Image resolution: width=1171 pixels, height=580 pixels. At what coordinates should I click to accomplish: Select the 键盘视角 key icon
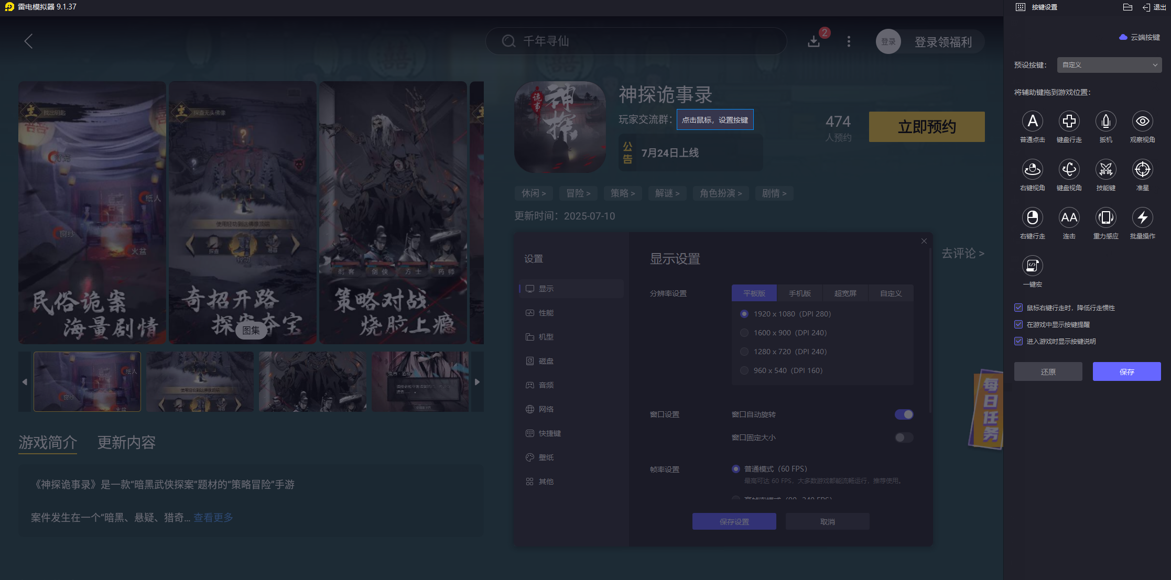pyautogui.click(x=1069, y=169)
